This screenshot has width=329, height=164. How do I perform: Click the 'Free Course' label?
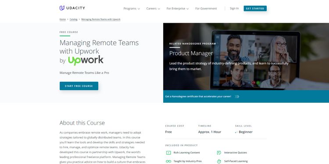point(69,32)
